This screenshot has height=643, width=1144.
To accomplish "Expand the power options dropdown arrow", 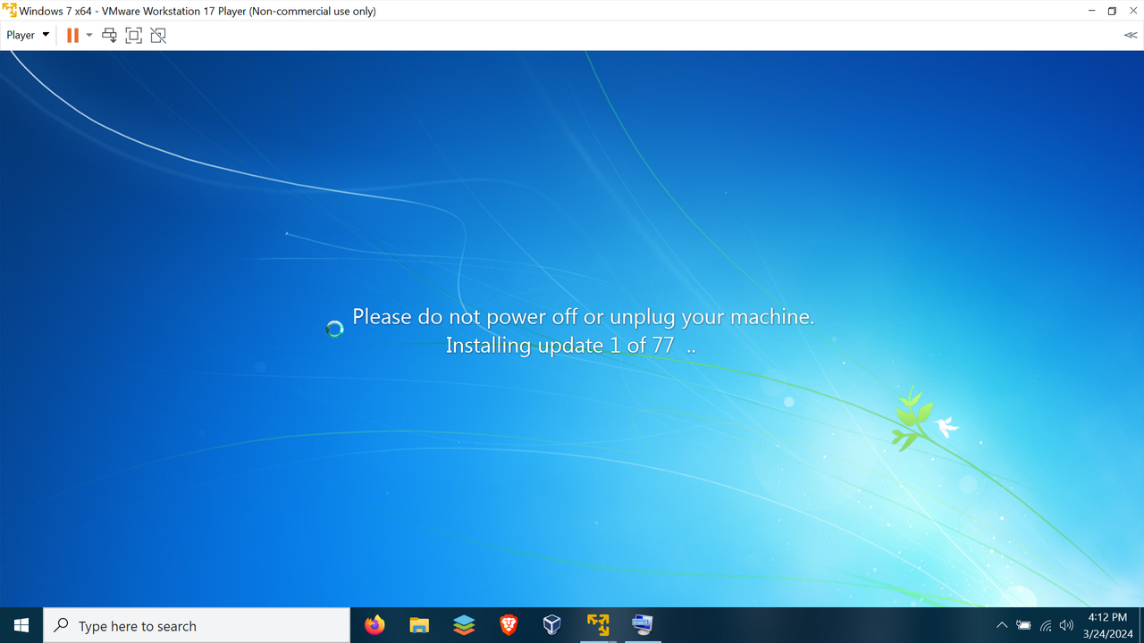I will point(89,35).
